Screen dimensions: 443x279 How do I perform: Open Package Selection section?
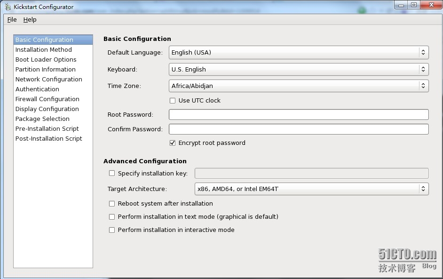click(53, 119)
